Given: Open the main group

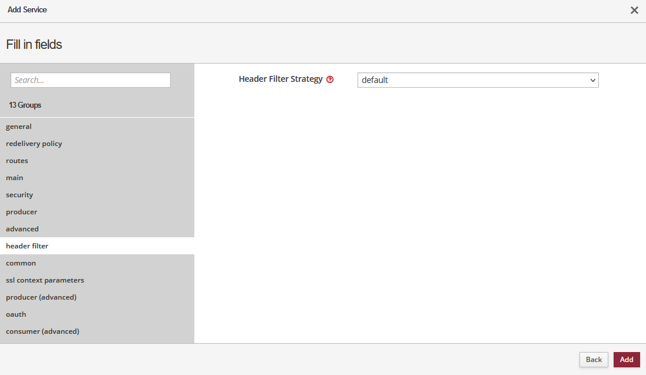Looking at the screenshot, I should (14, 177).
